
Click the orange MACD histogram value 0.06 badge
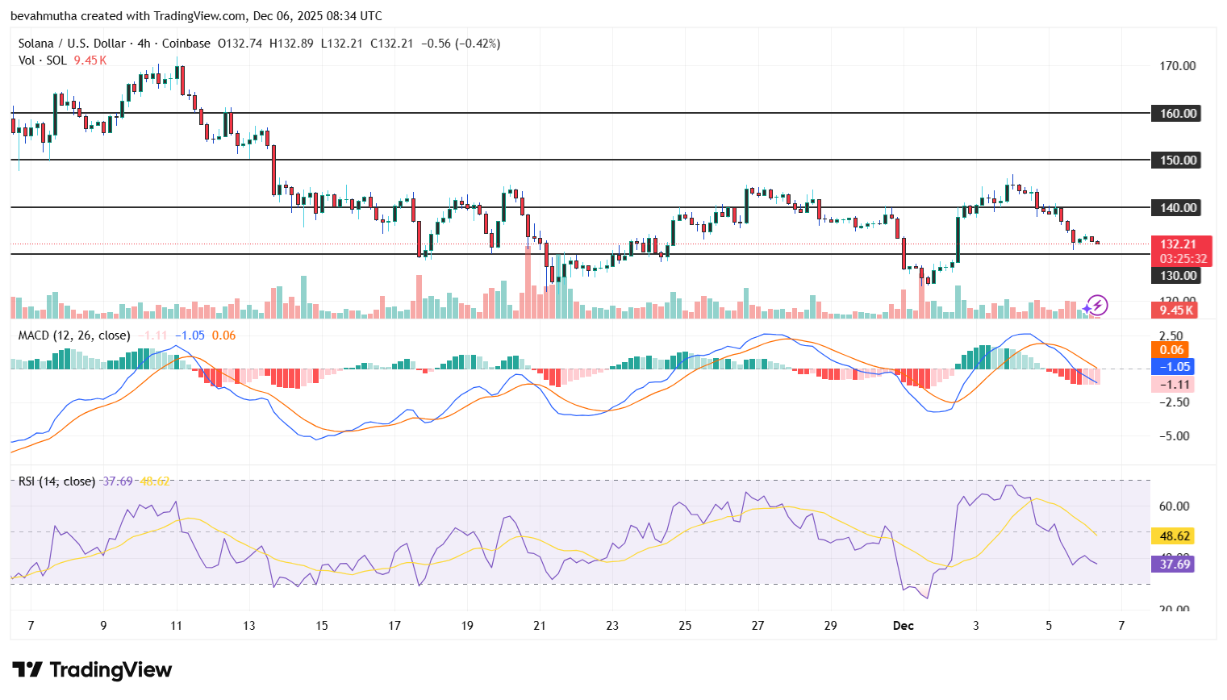pyautogui.click(x=1171, y=350)
